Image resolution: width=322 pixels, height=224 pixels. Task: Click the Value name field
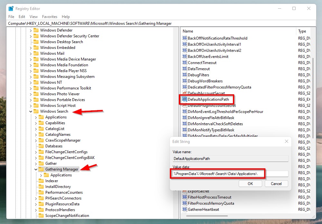(x=230, y=158)
